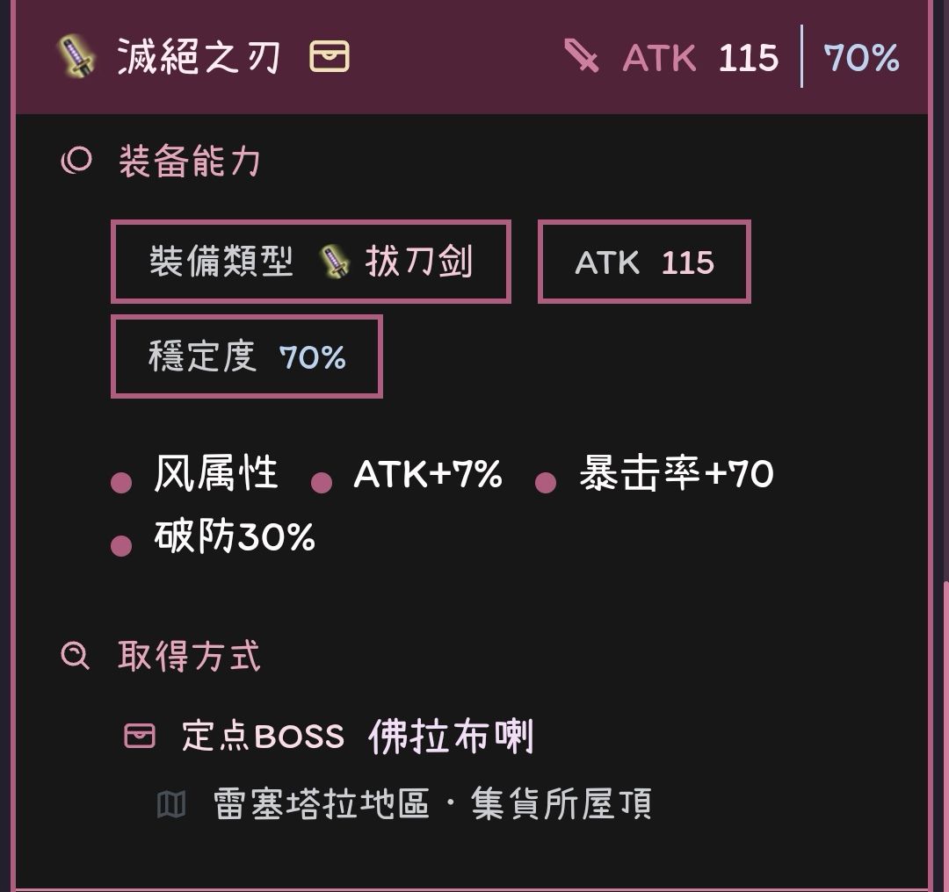949x892 pixels.
Task: Open the 雷塞塔拉地區・集貨所屋頂 map location
Action: coord(432,803)
